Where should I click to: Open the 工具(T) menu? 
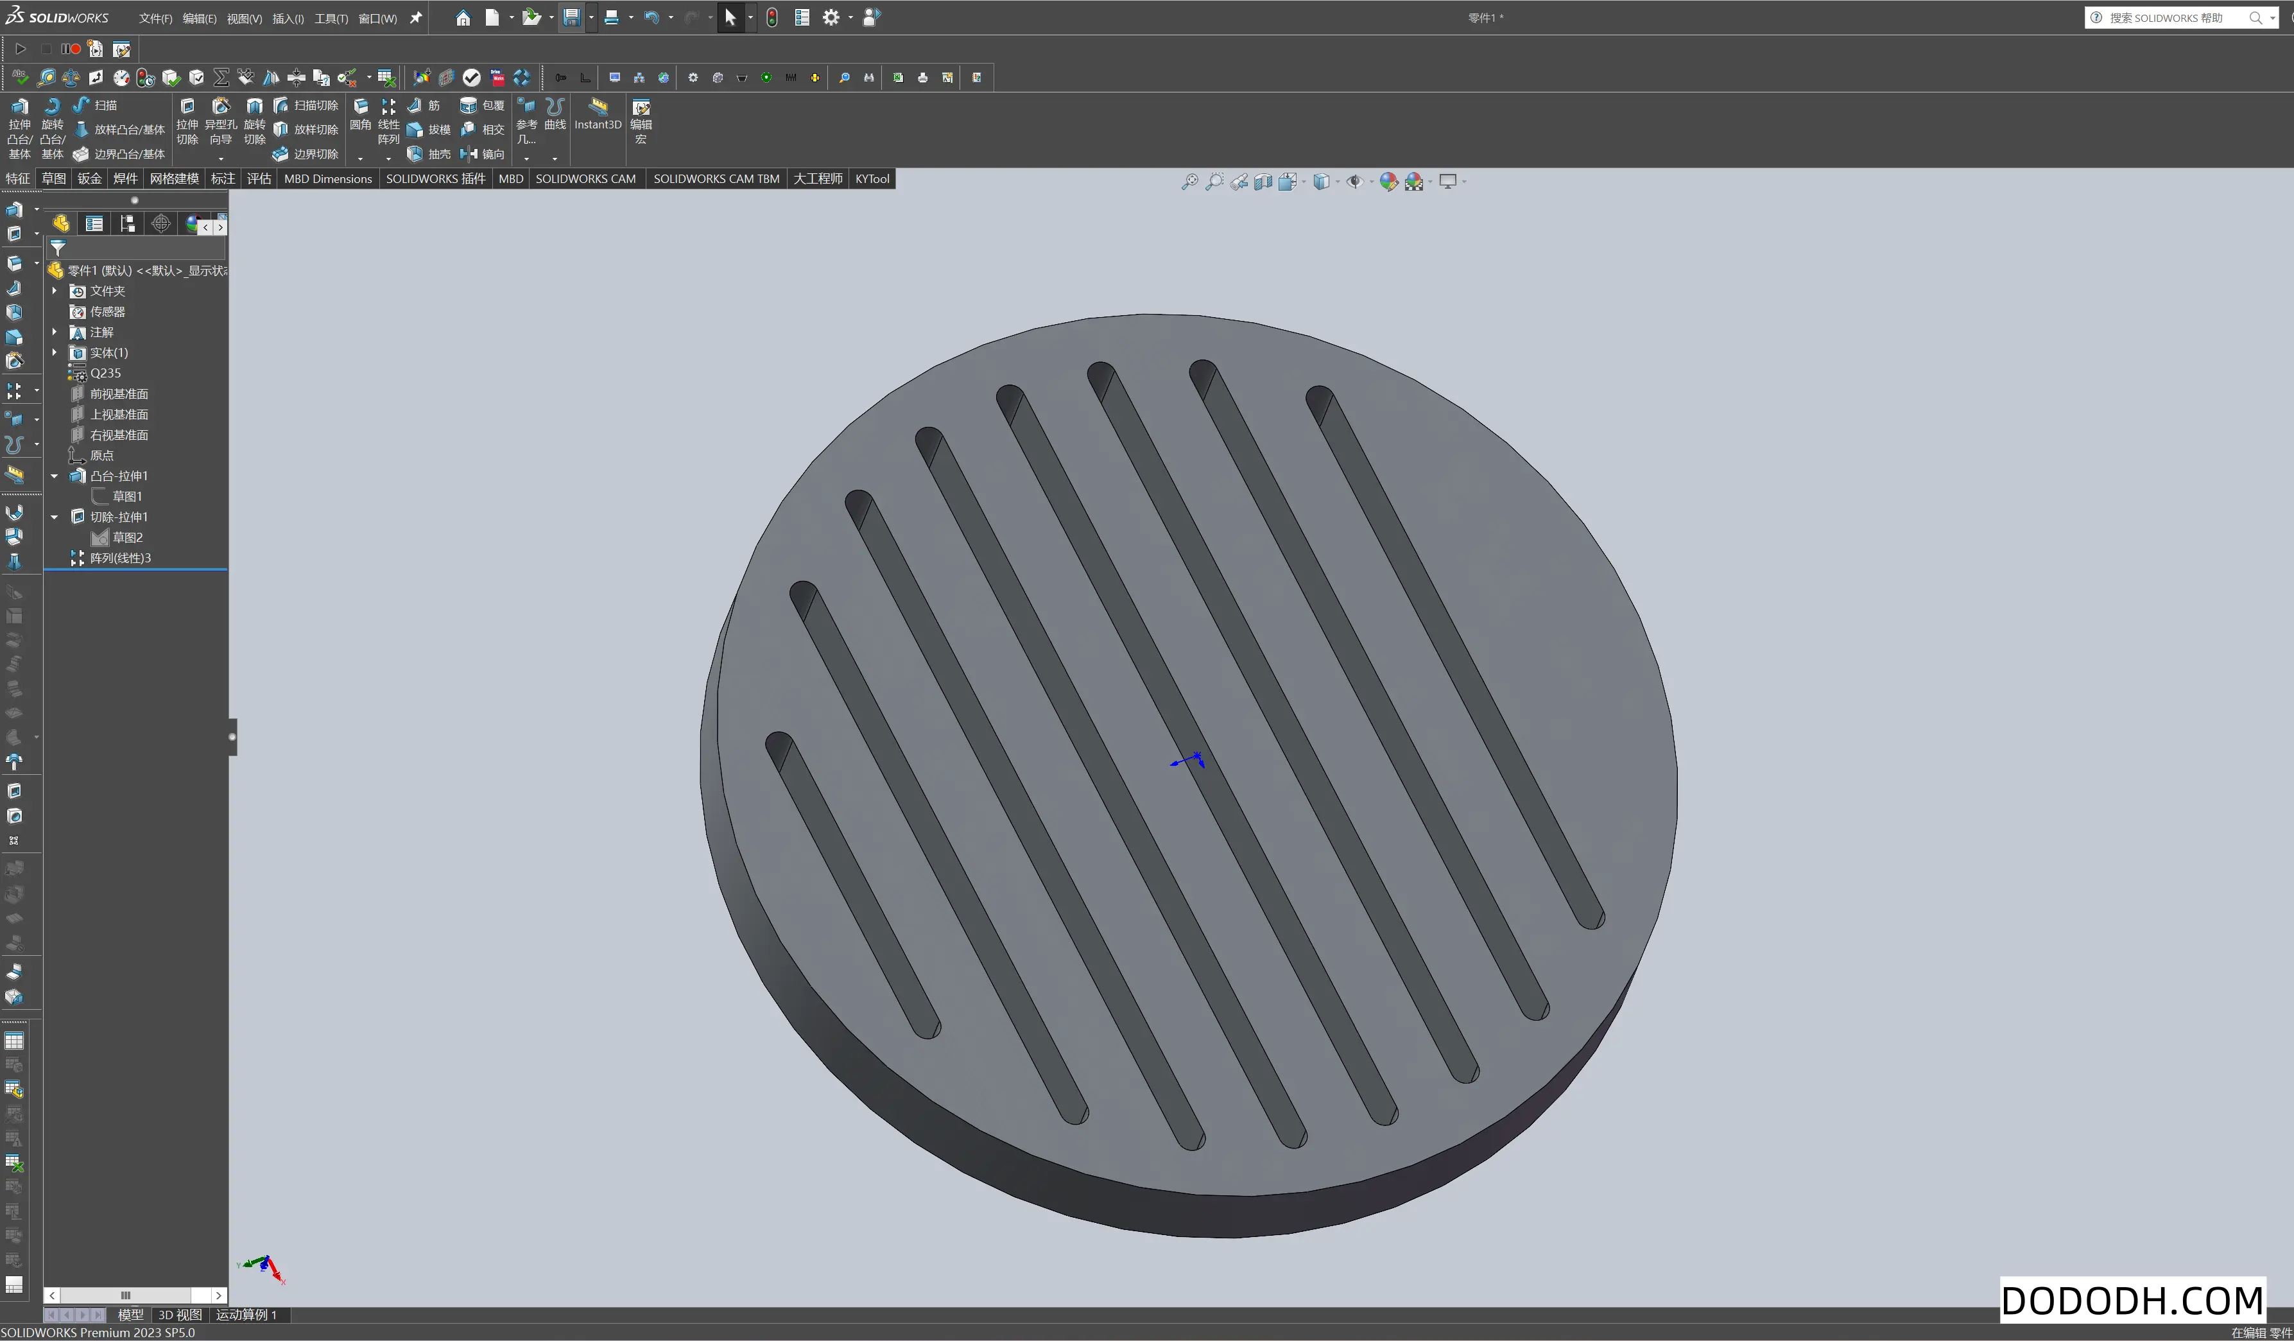(331, 18)
